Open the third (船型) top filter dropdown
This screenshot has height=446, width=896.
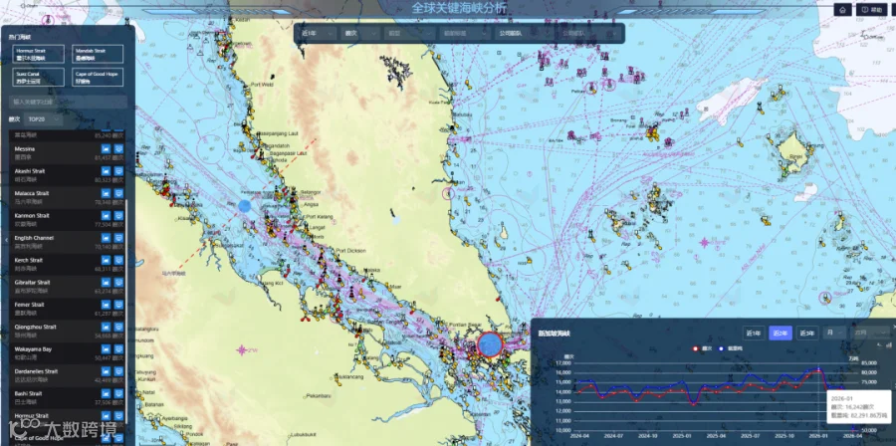410,34
